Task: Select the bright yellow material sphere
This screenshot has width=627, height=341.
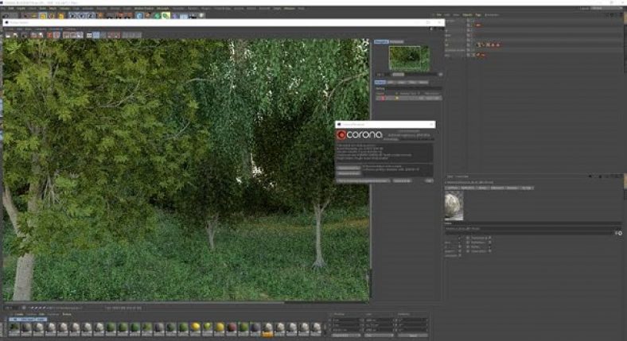Action: pyautogui.click(x=195, y=327)
